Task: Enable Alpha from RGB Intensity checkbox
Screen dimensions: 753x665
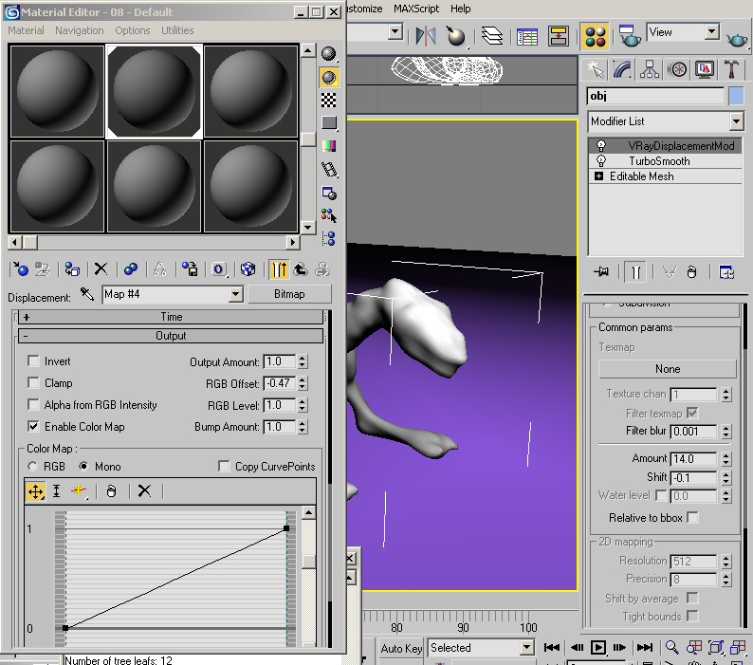Action: coord(33,404)
